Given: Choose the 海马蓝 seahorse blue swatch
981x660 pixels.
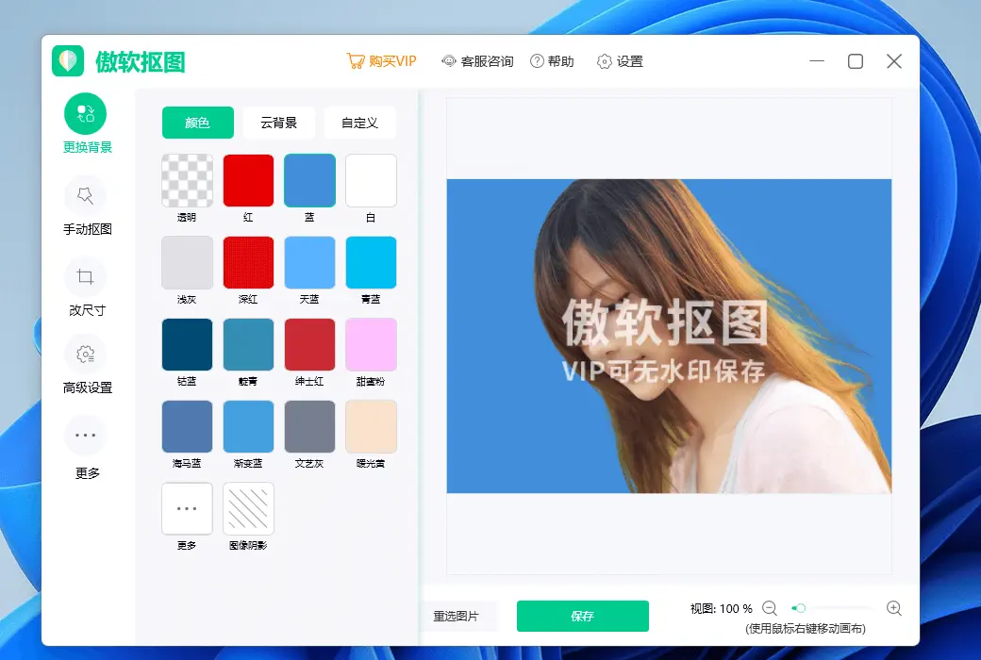Looking at the screenshot, I should 187,426.
